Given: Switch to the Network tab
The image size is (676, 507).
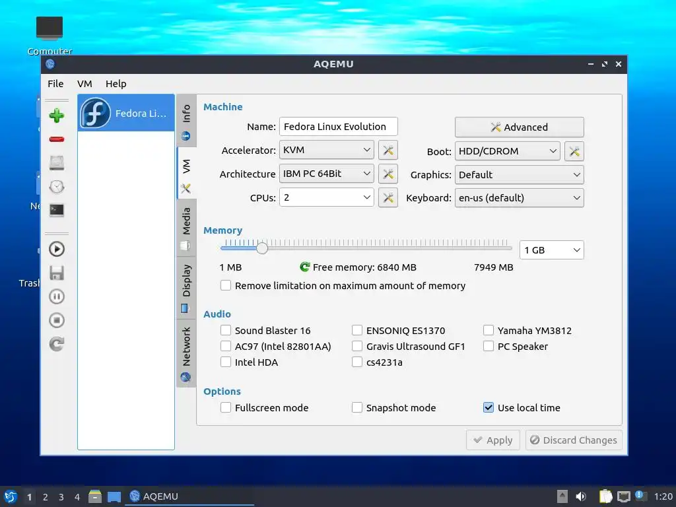Looking at the screenshot, I should [x=186, y=354].
